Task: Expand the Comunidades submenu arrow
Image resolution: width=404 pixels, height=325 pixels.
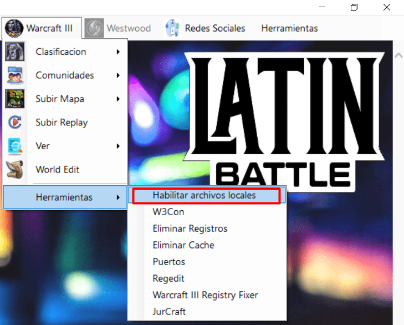Action: click(118, 75)
